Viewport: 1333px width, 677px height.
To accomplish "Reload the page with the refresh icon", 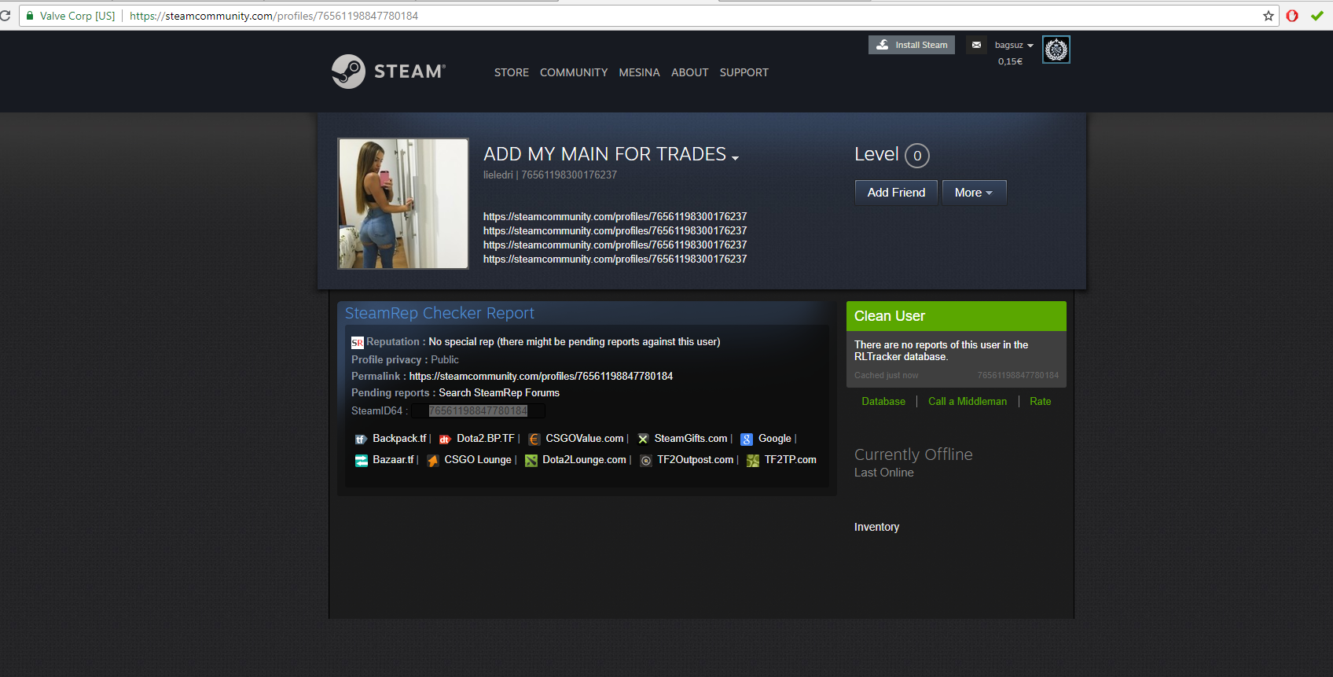I will [x=5, y=16].
